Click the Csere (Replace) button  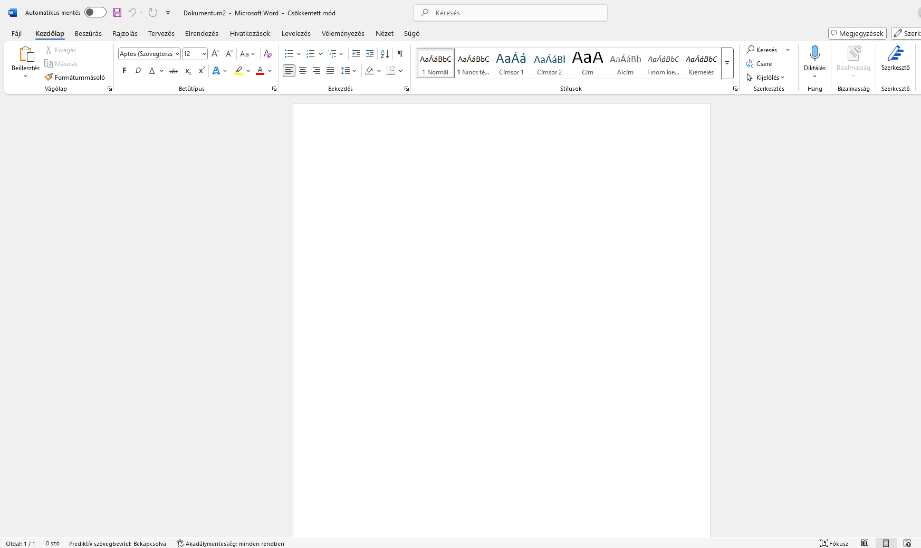[759, 64]
